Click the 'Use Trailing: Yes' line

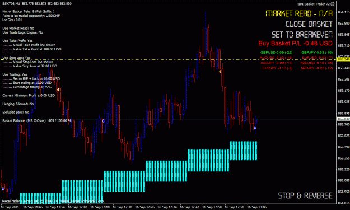15,74
